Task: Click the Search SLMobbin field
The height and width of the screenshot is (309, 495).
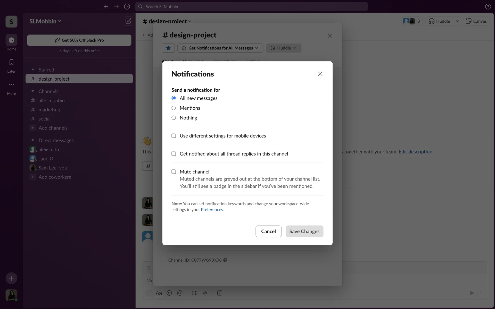Action: click(251, 7)
